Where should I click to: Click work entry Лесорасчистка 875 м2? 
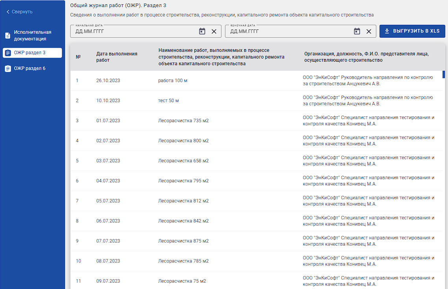tap(184, 241)
